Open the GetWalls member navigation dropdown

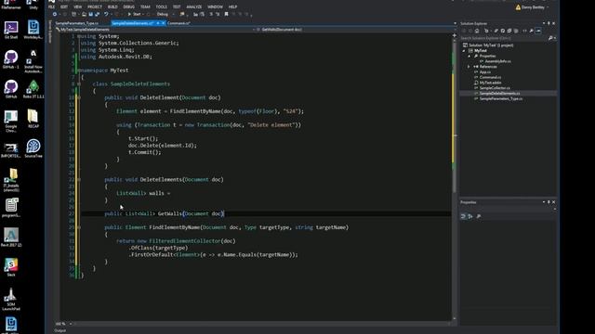tap(355, 30)
